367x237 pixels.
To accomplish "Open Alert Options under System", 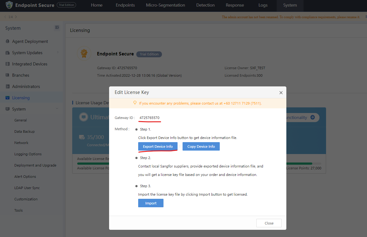I will click(25, 177).
